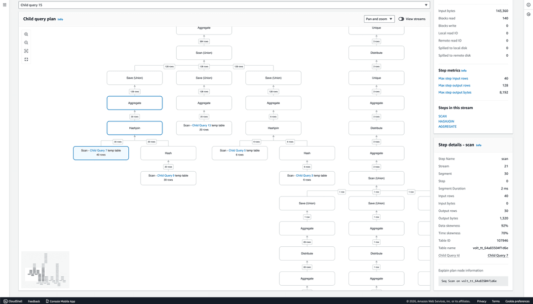Open the navigation hamburger menu
The image size is (533, 304).
click(x=5, y=4)
